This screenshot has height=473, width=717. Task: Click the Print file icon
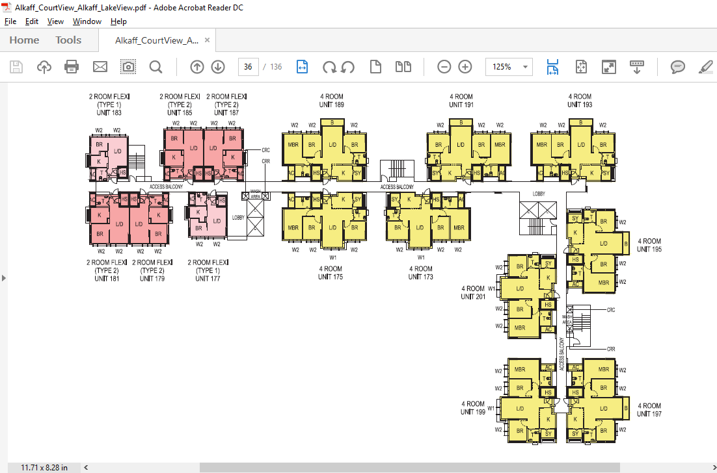72,67
